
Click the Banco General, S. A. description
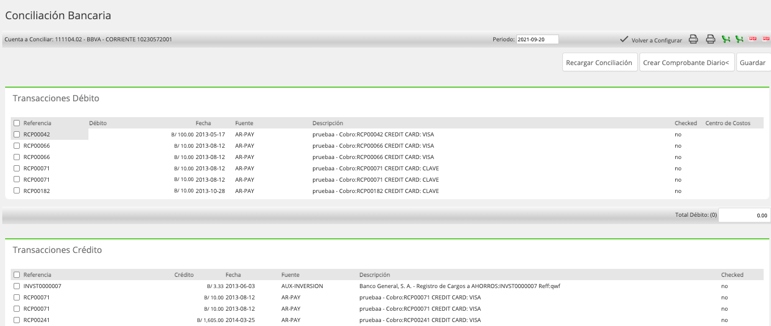[x=460, y=286]
